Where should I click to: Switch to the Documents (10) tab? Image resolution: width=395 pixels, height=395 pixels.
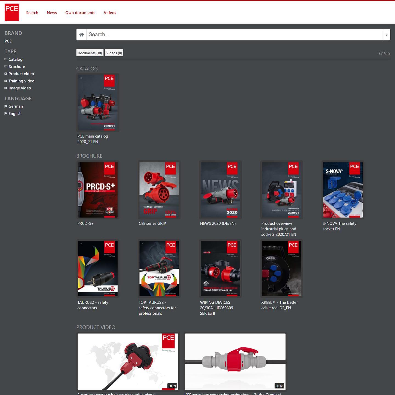click(x=90, y=53)
